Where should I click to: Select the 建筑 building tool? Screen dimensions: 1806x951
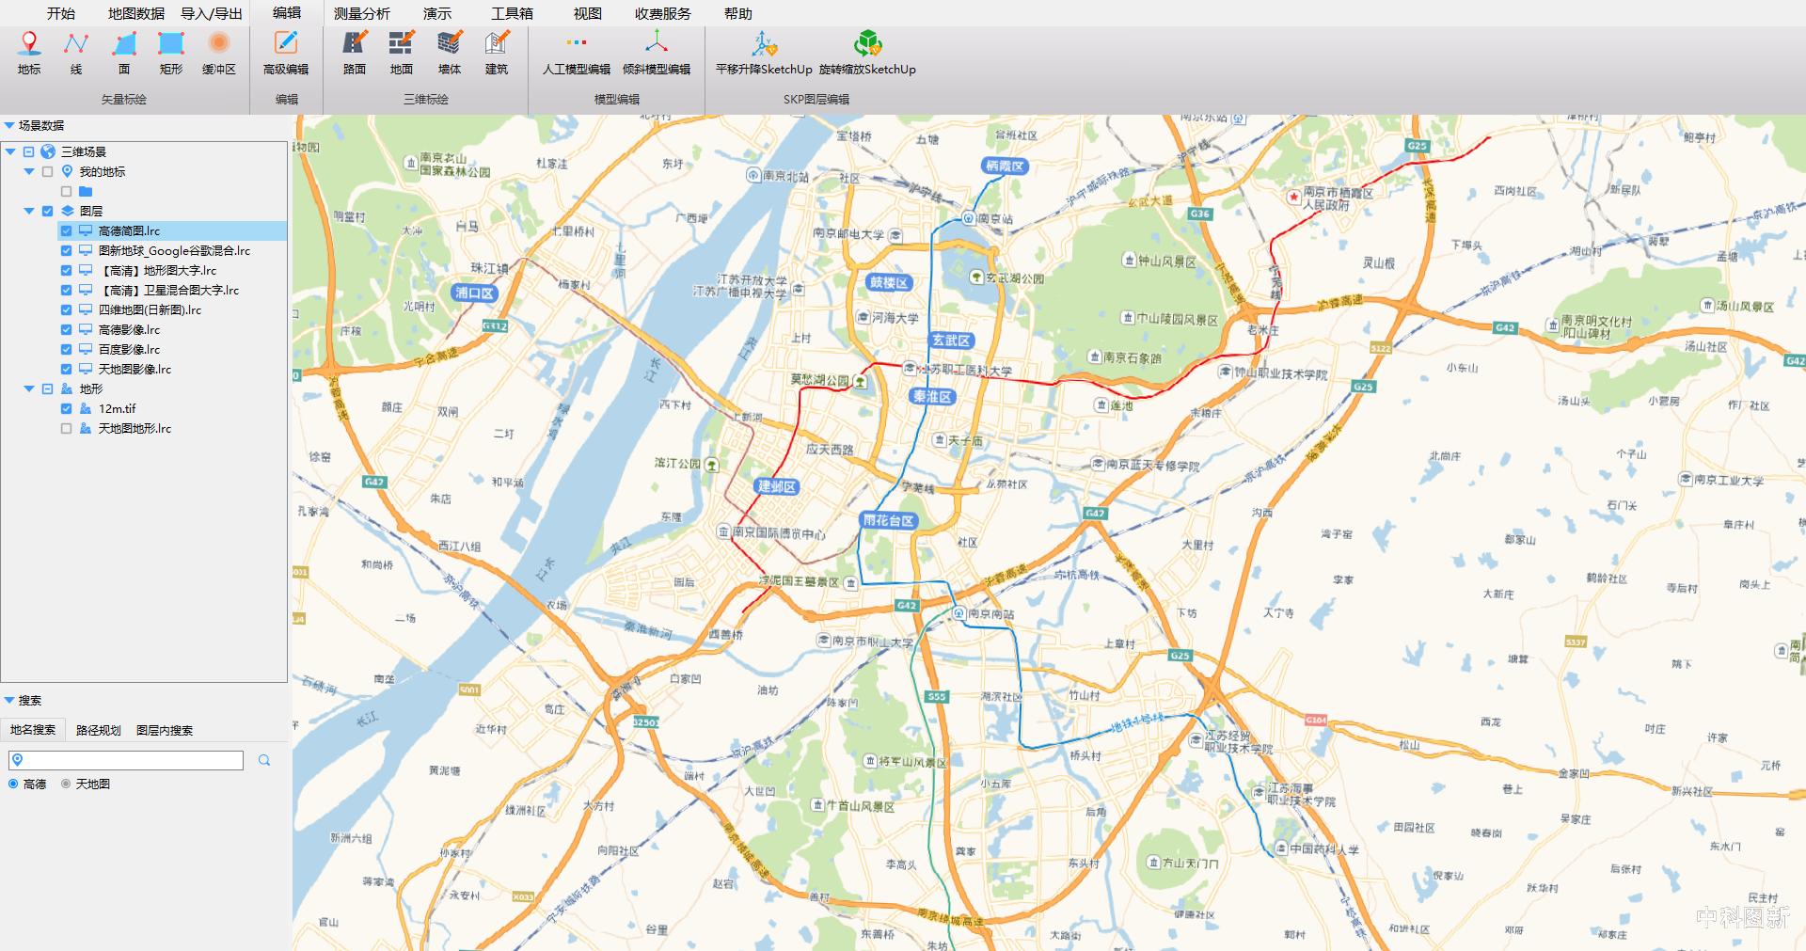click(497, 53)
